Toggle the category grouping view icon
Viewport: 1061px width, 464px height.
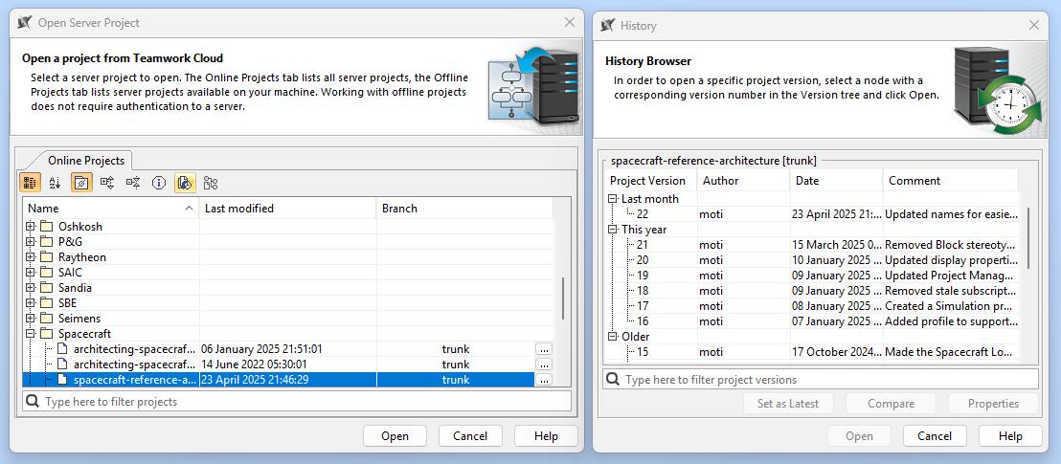coord(30,182)
